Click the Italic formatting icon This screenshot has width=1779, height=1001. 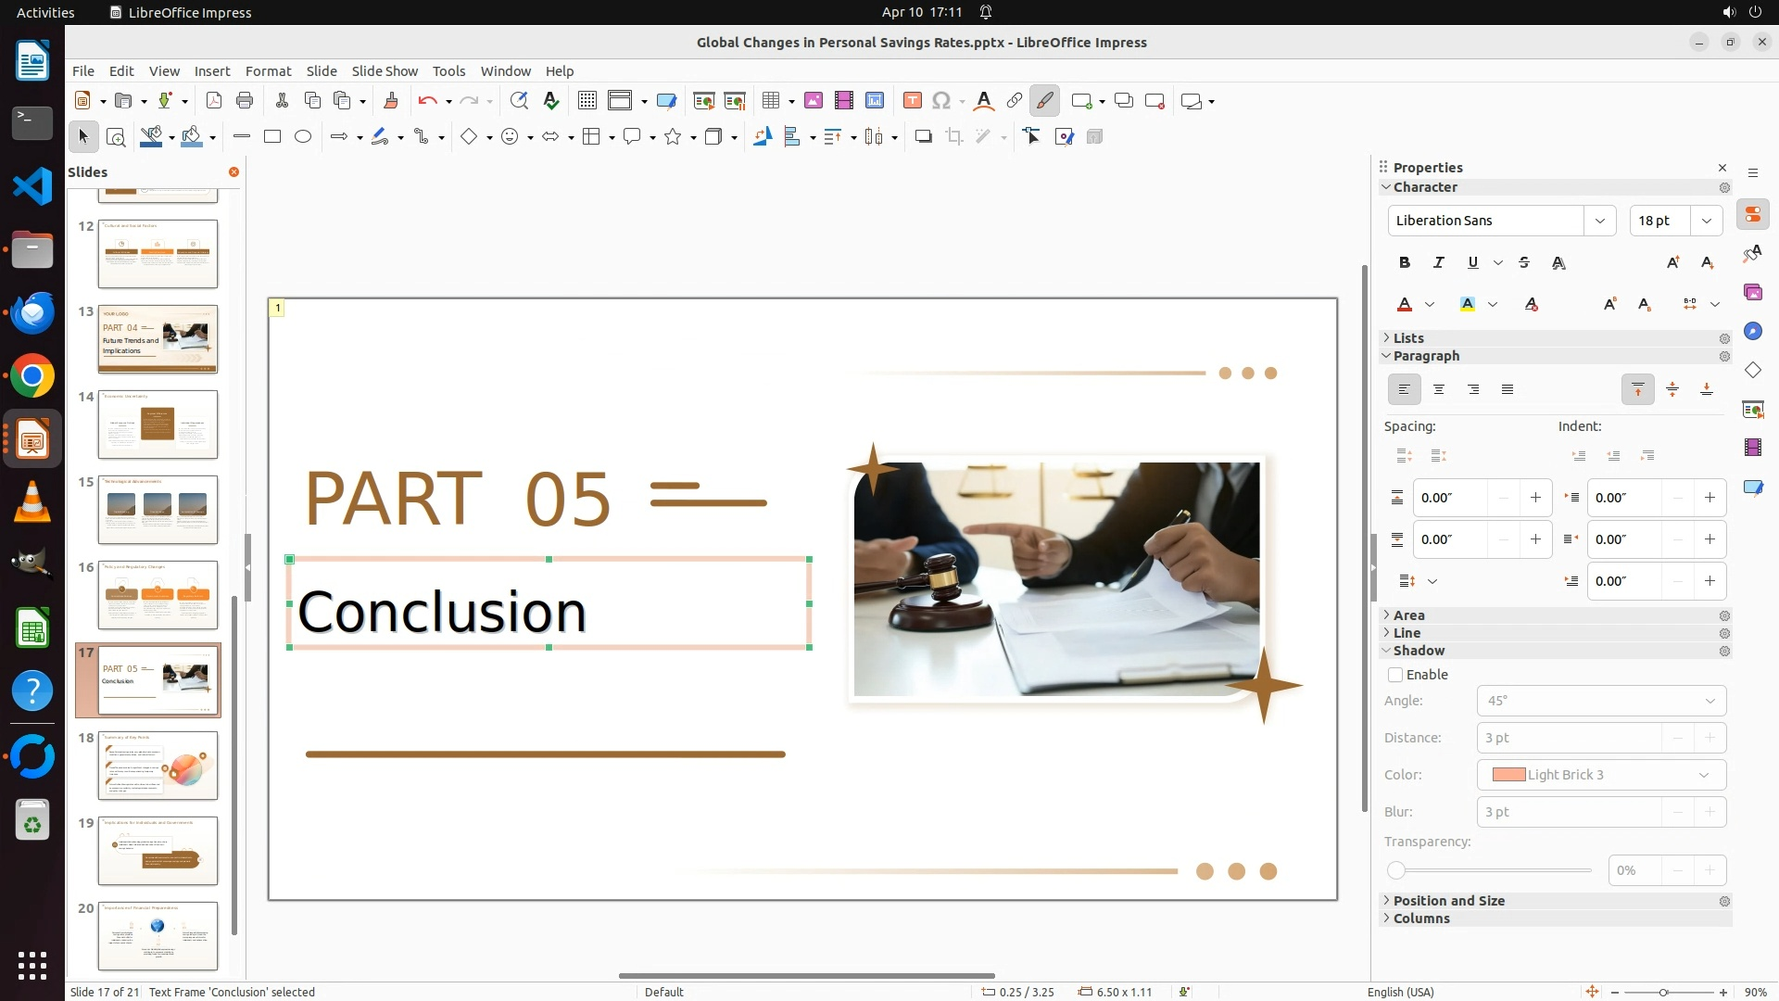pos(1439,263)
